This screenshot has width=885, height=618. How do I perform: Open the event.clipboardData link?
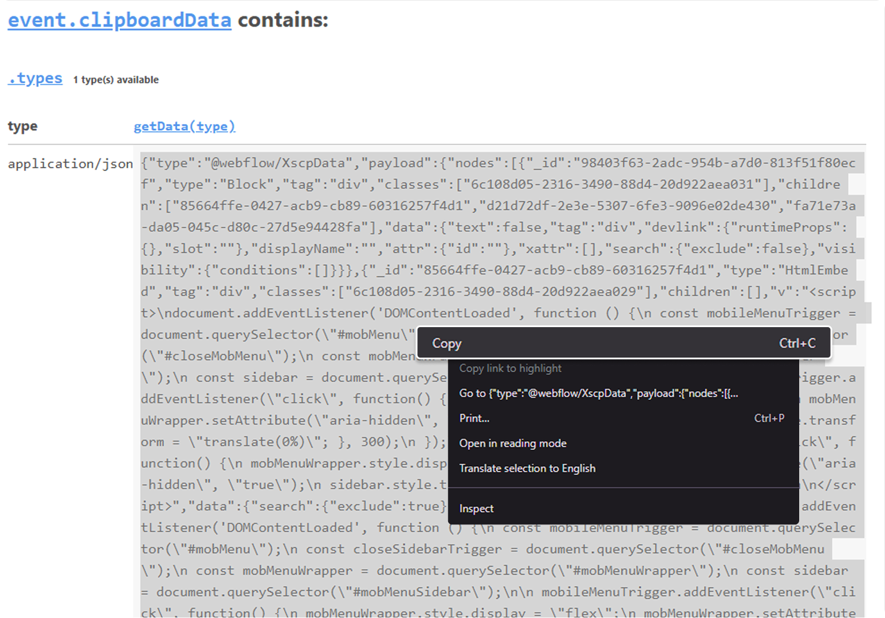point(119,20)
